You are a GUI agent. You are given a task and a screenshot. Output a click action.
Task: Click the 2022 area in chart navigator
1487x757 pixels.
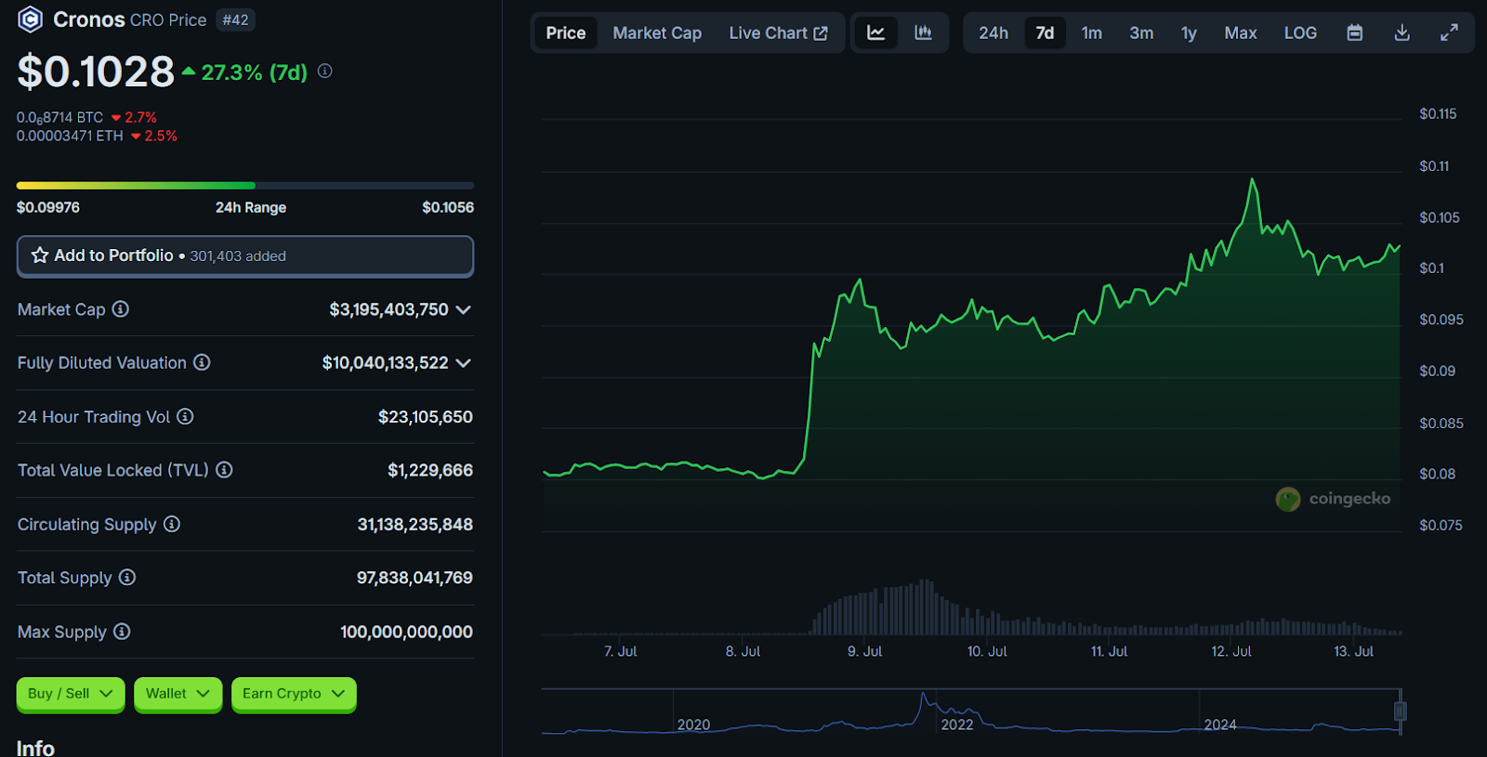pos(957,724)
